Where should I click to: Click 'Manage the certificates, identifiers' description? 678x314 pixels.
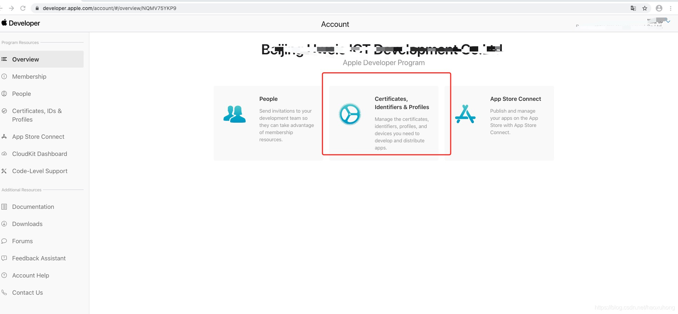click(x=402, y=133)
